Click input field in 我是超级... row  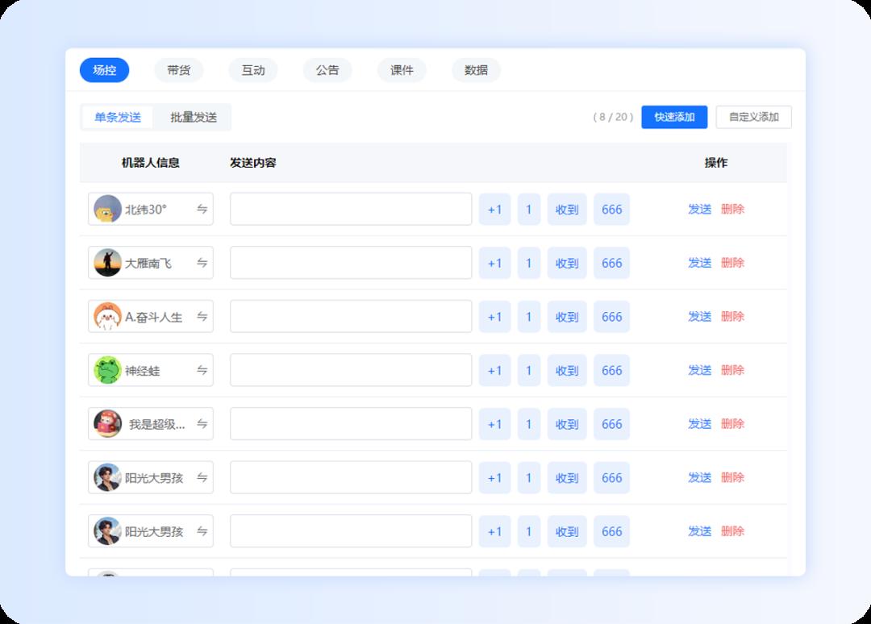tap(351, 424)
